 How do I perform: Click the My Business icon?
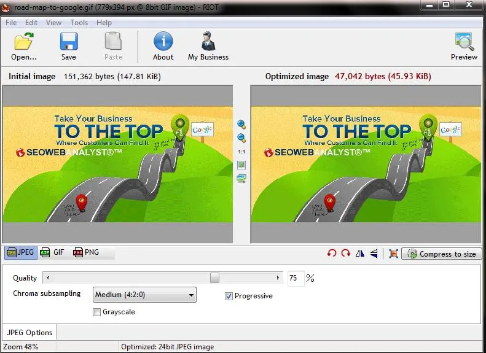coord(208,41)
